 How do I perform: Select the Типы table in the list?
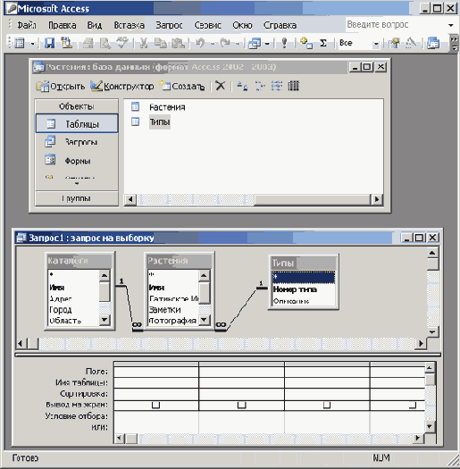pos(160,122)
